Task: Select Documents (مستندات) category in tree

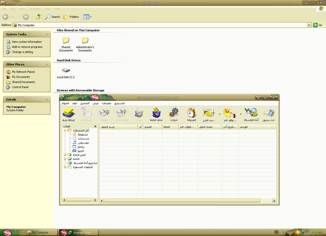Action: tap(81, 139)
